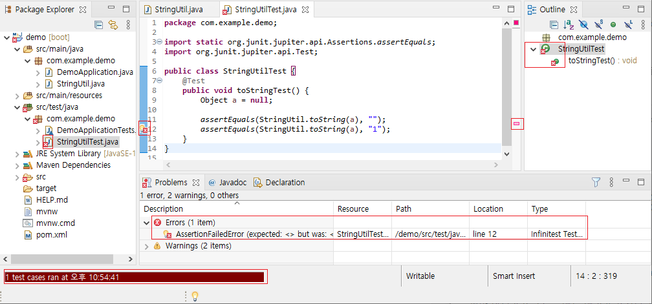The height and width of the screenshot is (304, 652).
Task: Click the pink overview ruler error marker
Action: point(517,123)
